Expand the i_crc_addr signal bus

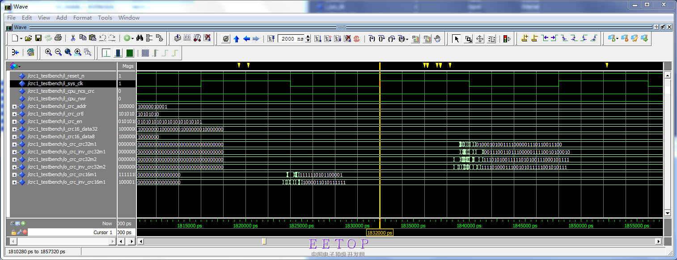point(14,107)
